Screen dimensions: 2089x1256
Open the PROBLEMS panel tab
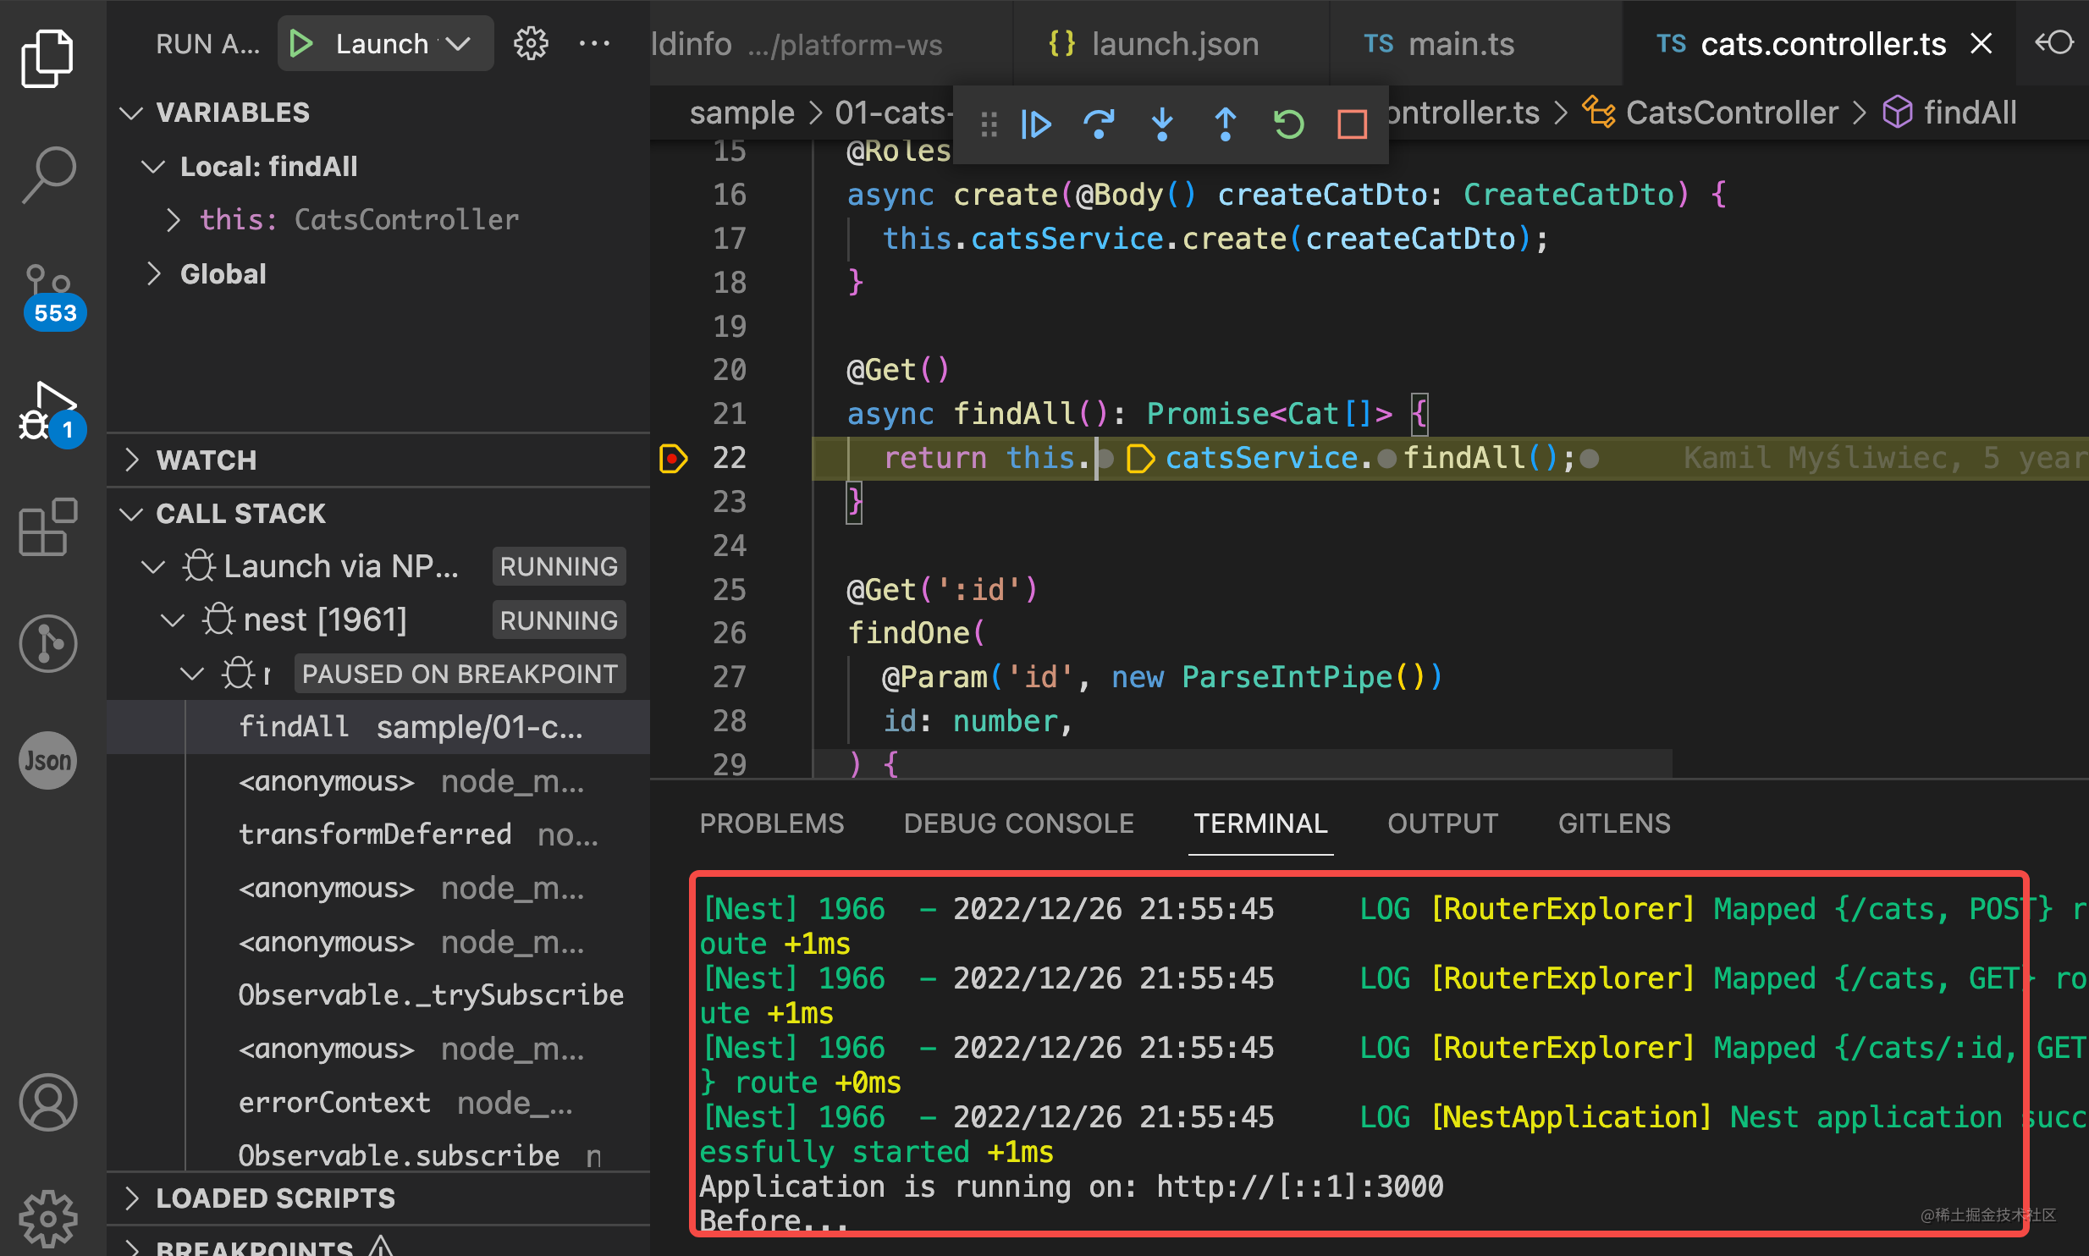pyautogui.click(x=772, y=824)
